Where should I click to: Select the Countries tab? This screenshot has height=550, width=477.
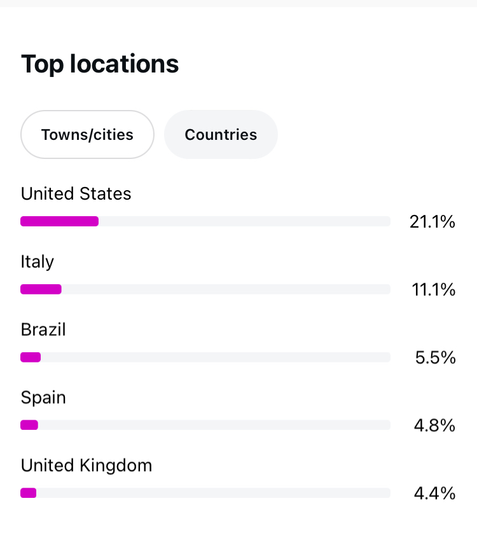pos(221,135)
